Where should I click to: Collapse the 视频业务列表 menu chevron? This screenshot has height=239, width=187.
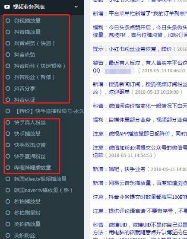76,7
